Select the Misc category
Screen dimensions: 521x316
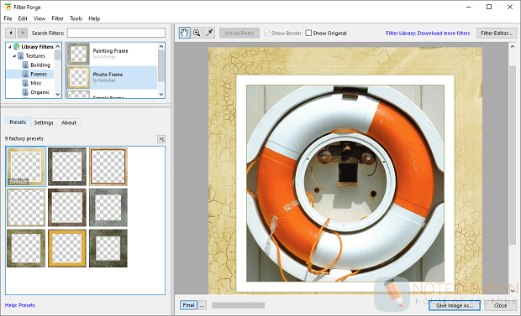coord(36,83)
